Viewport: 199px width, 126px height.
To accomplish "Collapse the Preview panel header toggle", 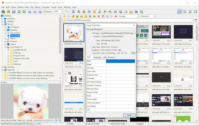I will pyautogui.click(x=60, y=82).
